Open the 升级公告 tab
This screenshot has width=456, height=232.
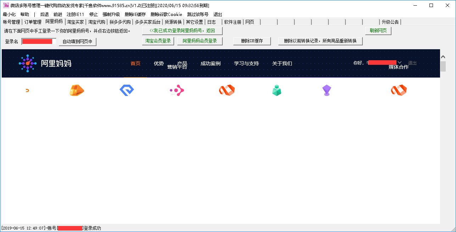(x=390, y=22)
